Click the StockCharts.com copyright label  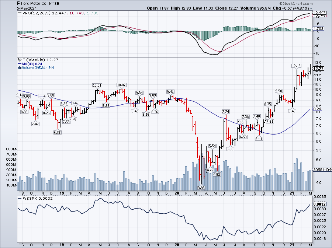click(296, 3)
